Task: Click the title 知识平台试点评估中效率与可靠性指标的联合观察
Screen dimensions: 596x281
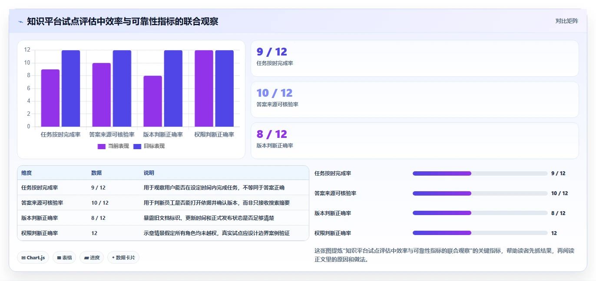Action: point(123,21)
